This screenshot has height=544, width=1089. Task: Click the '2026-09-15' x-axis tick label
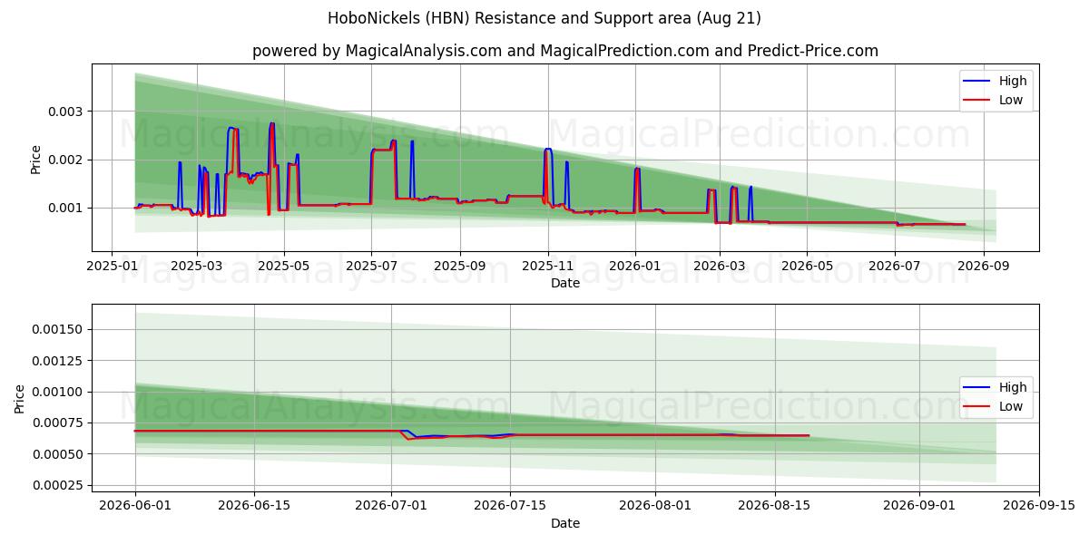coord(1038,506)
